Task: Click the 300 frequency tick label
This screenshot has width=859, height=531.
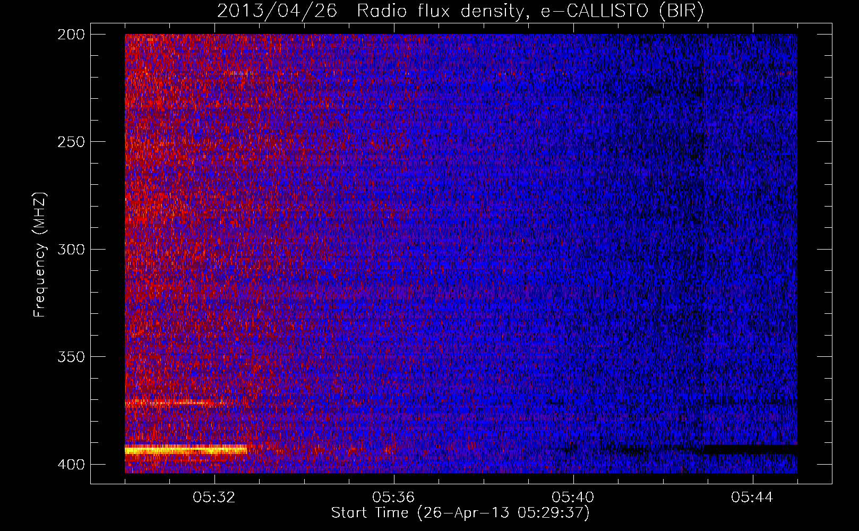Action: point(71,249)
